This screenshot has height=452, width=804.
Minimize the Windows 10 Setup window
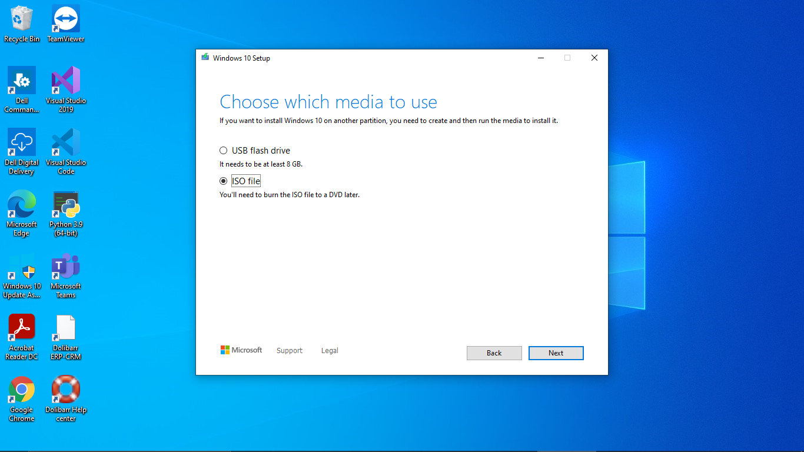(540, 58)
